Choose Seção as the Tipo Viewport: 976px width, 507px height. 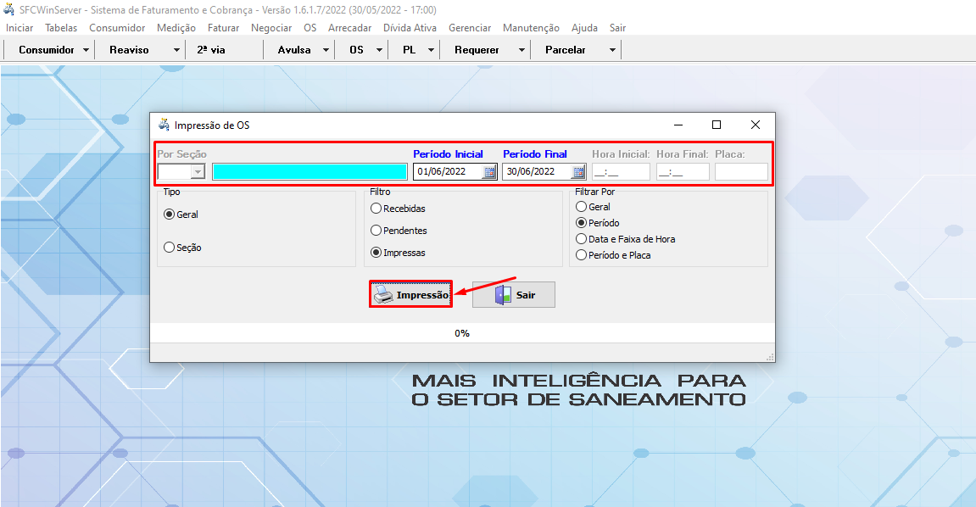[169, 248]
